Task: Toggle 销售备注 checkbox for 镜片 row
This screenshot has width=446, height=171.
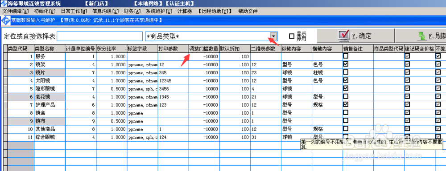Action: (346, 72)
